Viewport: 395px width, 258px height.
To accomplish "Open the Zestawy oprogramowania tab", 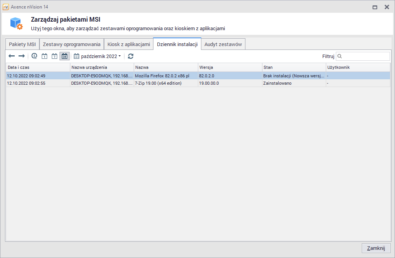I will 72,44.
